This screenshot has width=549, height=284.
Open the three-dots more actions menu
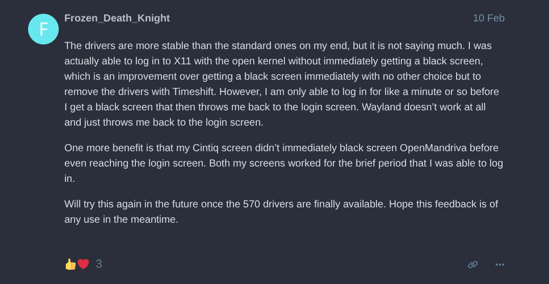(499, 264)
